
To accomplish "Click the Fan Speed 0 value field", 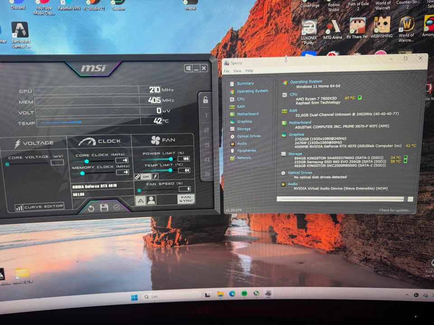I will 184,189.
